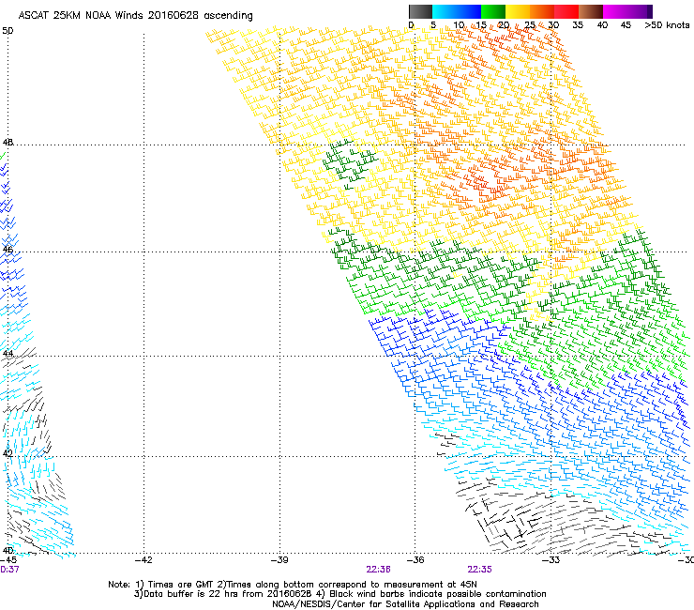694x610 pixels.
Task: Click the ASCAT 25KM NOAA Winds title
Action: 135,16
